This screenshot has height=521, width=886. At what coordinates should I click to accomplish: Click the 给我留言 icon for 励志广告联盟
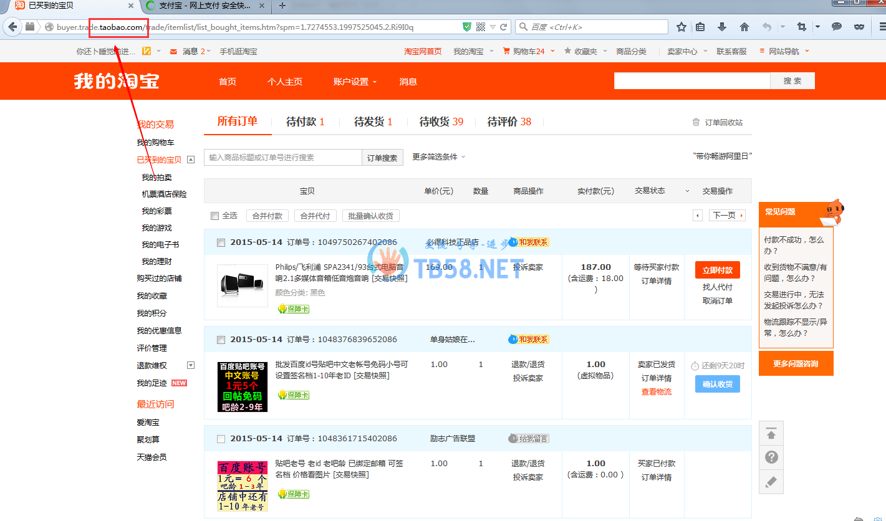pos(529,439)
